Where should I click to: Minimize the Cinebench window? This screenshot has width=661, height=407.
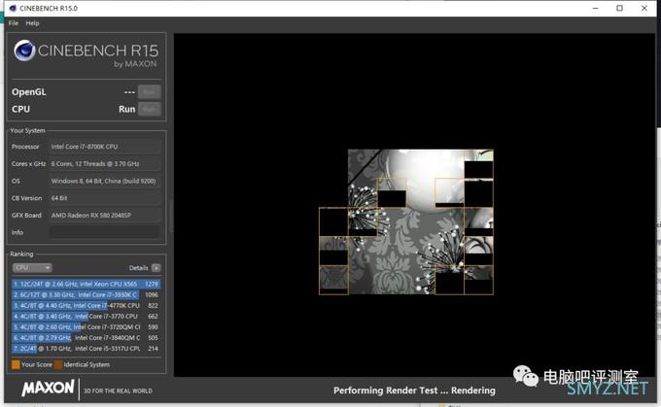[595, 8]
